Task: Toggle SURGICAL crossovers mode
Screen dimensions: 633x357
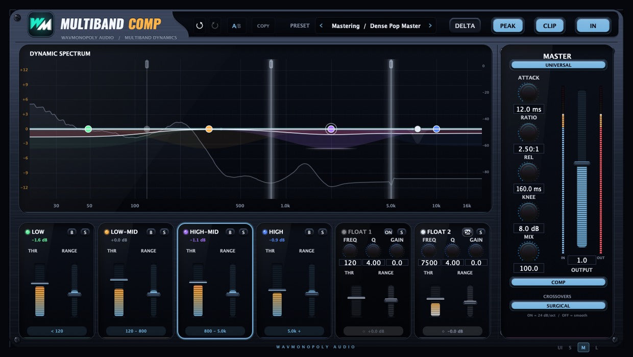Action: click(558, 305)
